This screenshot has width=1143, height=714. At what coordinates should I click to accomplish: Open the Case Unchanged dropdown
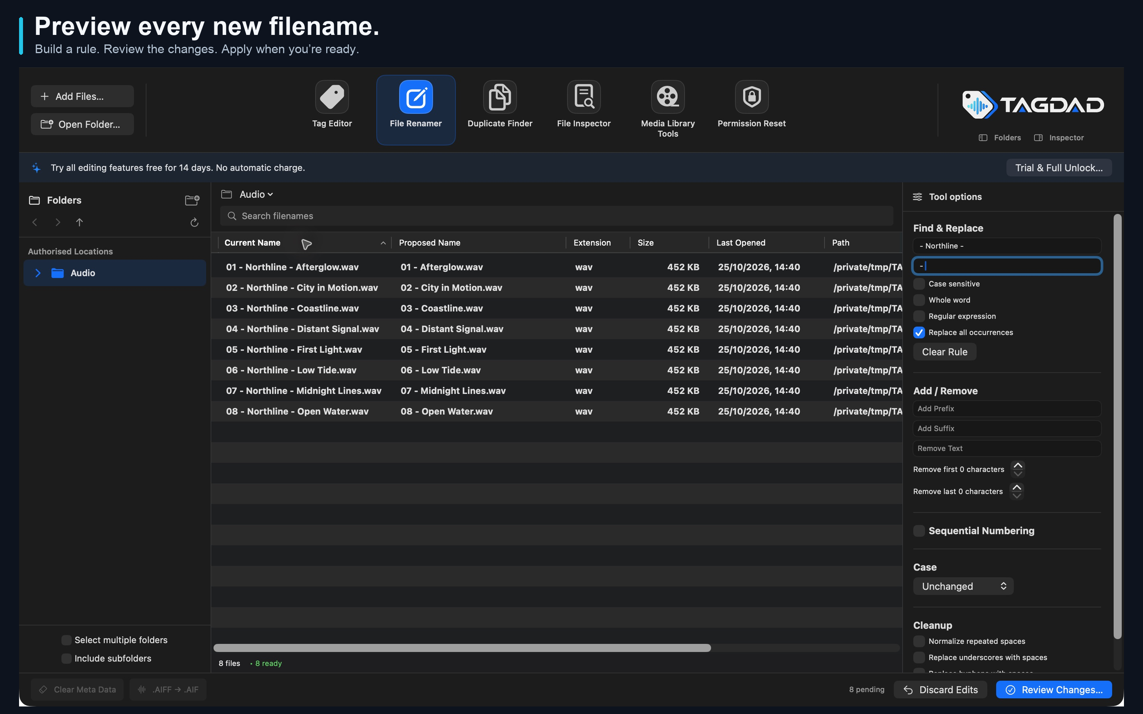click(963, 586)
